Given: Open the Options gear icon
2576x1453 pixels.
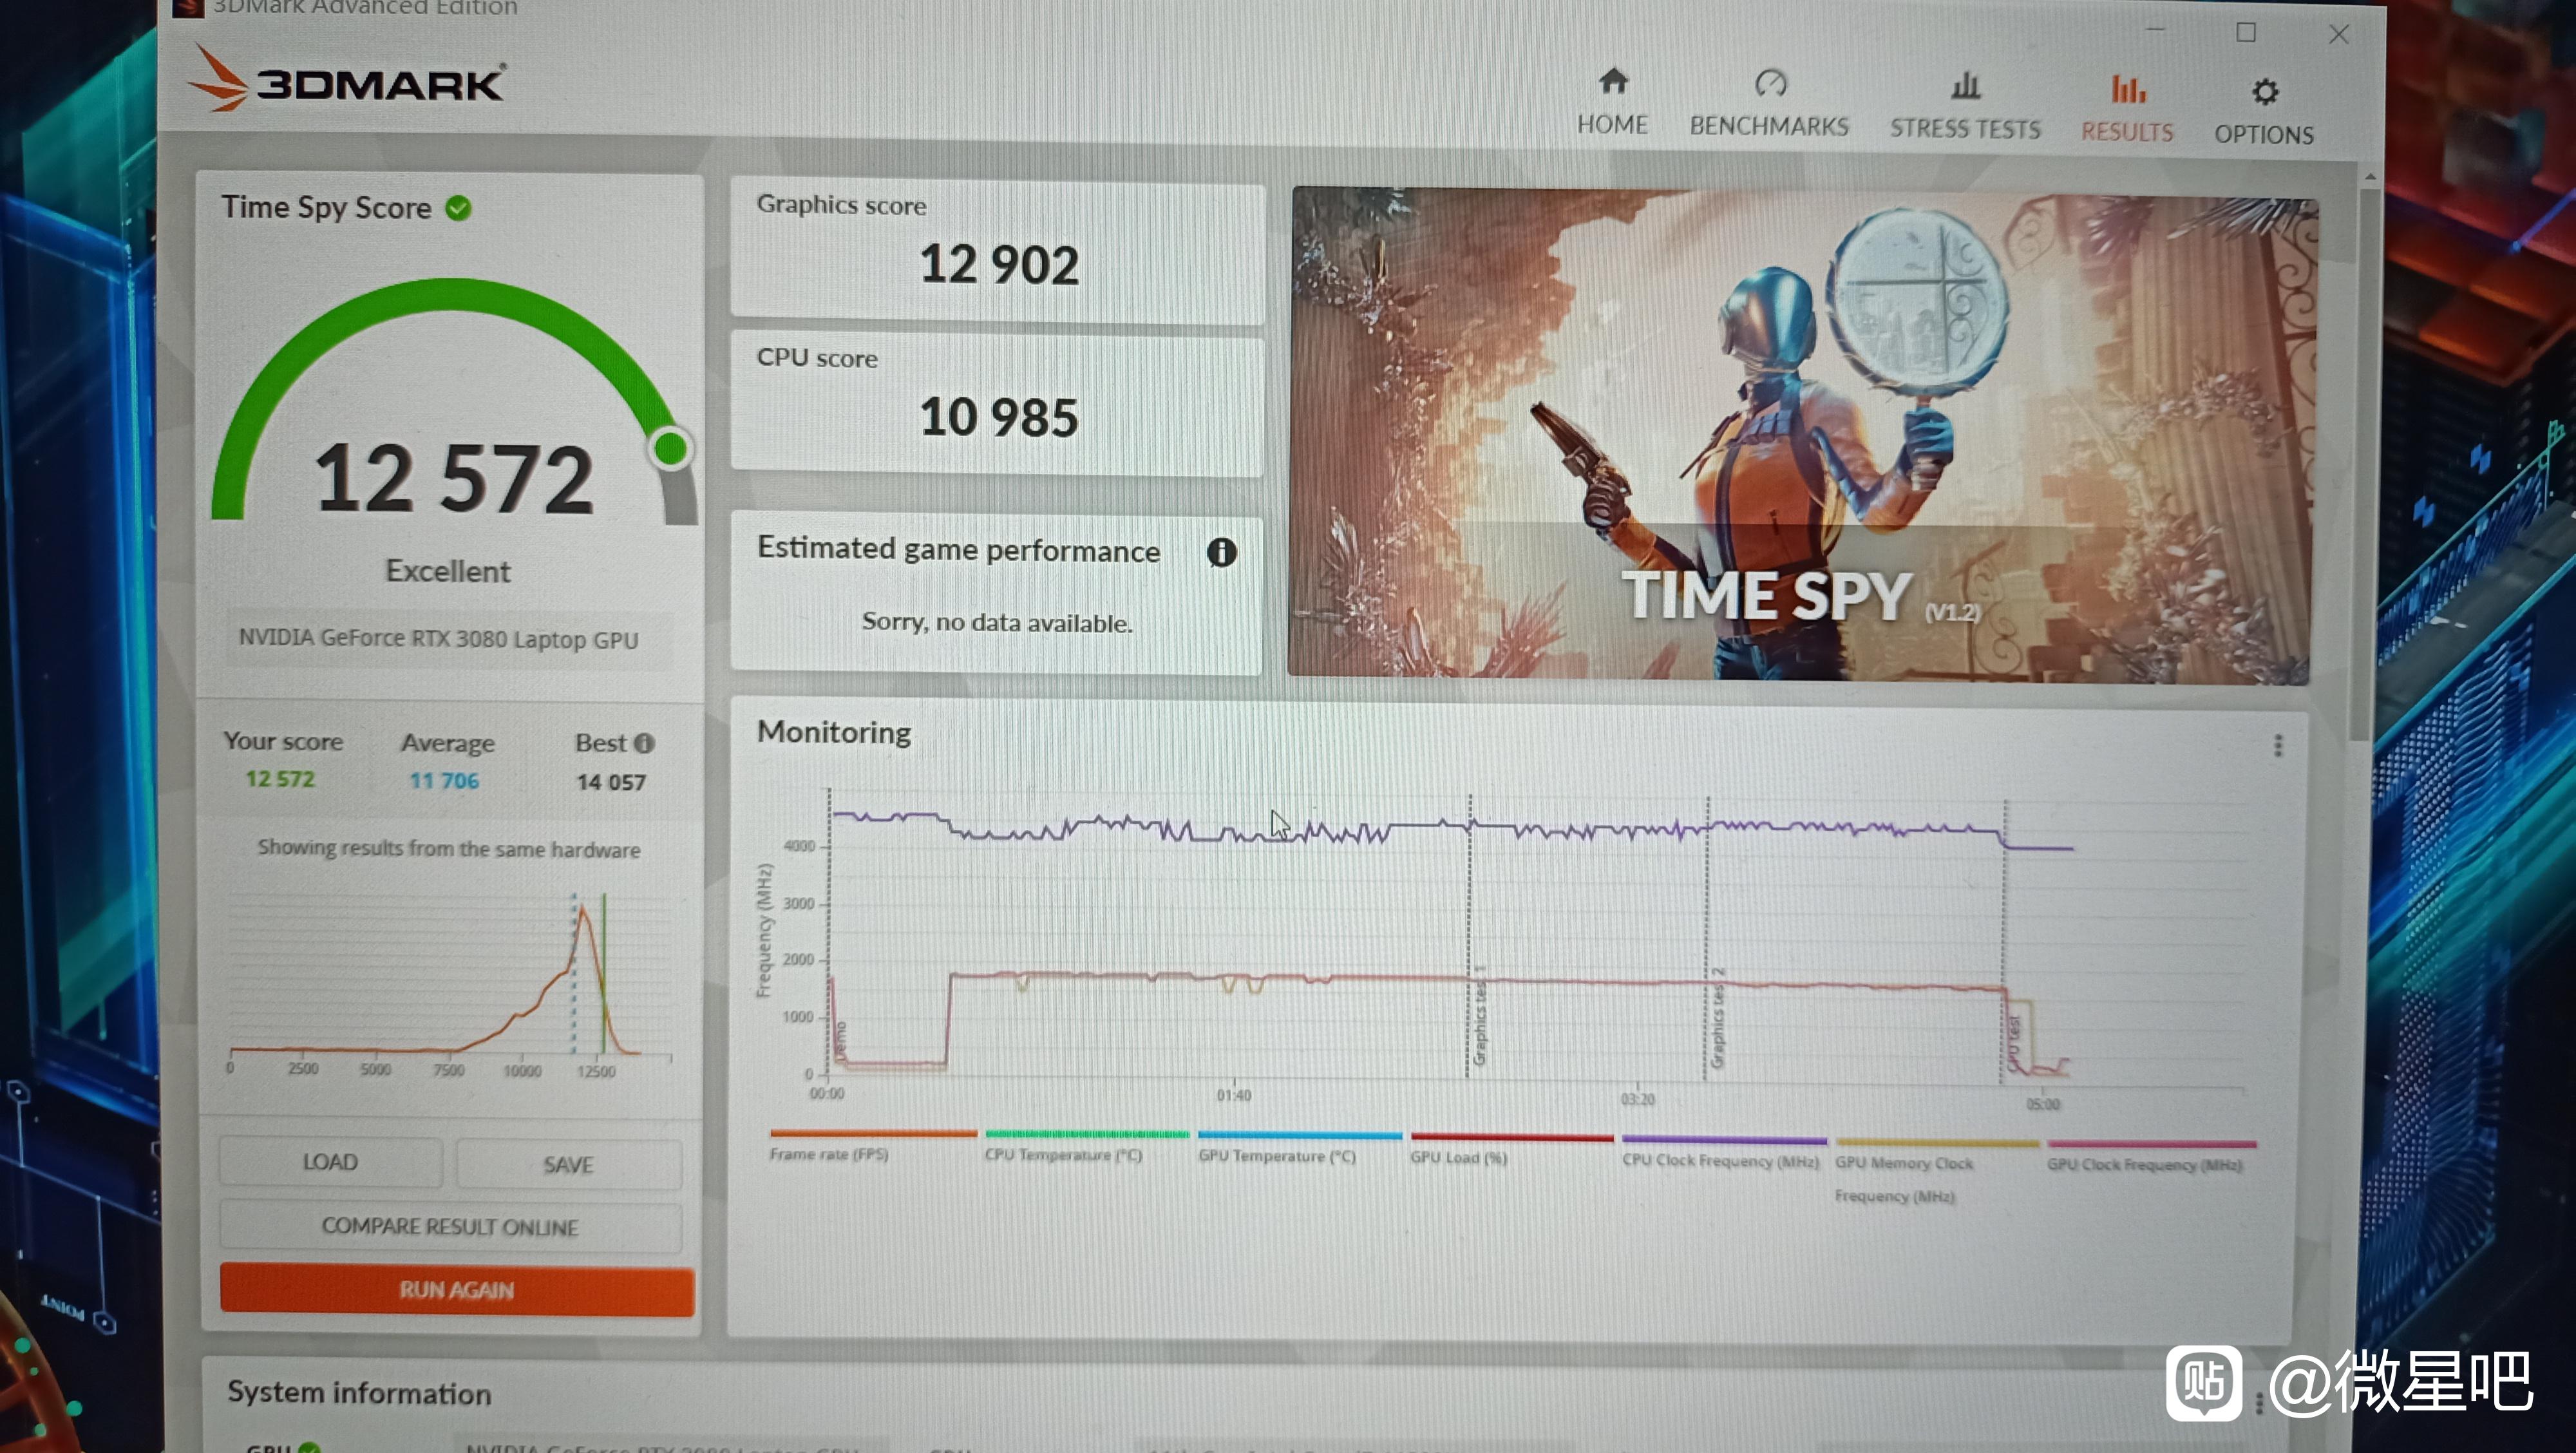Looking at the screenshot, I should pyautogui.click(x=2264, y=93).
